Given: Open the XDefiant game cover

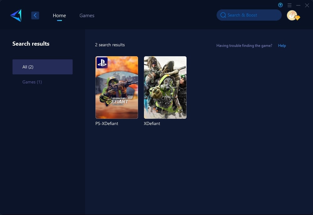Looking at the screenshot, I should click(x=165, y=87).
